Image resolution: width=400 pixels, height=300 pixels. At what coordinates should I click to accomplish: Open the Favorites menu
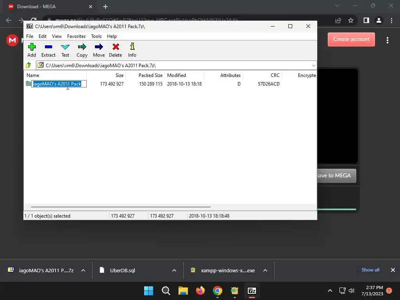(x=76, y=36)
